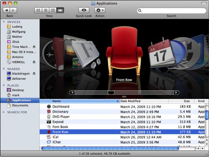This screenshot has width=209, height=157.
Task: Select Applications in the sidebar
Action: tap(20, 100)
